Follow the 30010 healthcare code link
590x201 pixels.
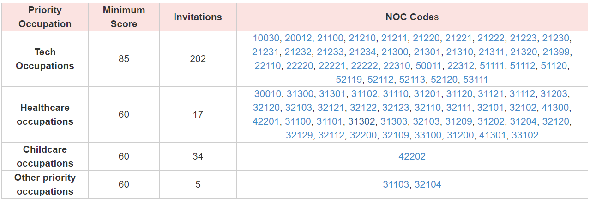pos(268,94)
